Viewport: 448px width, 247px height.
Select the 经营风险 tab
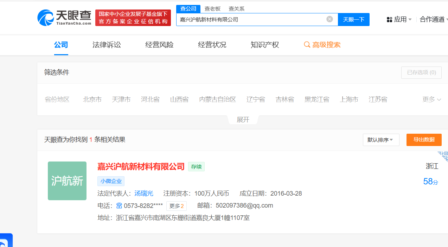pyautogui.click(x=159, y=45)
